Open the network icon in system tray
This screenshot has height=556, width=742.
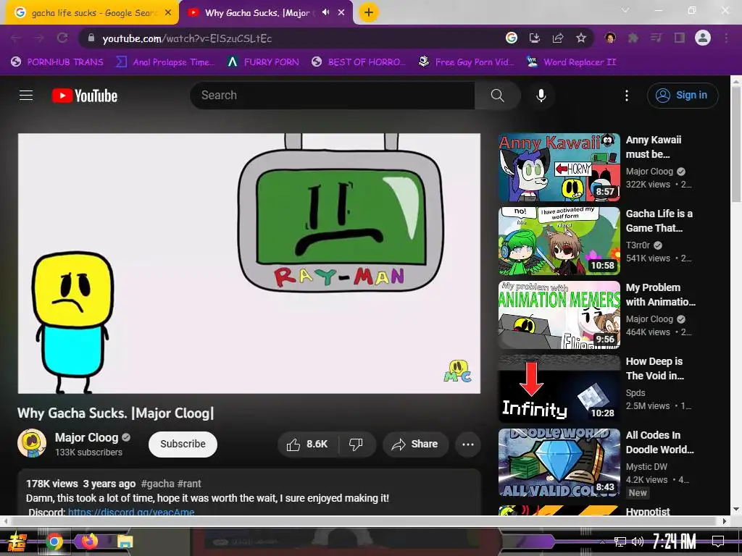620,542
